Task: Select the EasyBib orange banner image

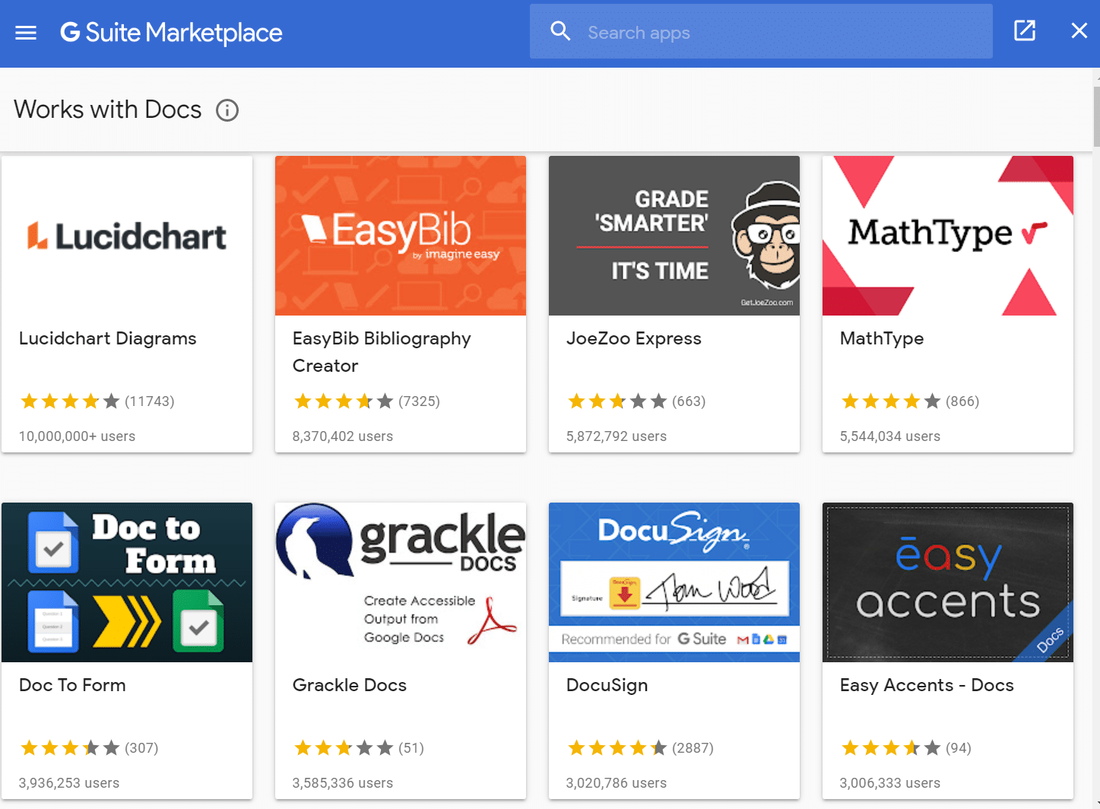Action: tap(401, 236)
